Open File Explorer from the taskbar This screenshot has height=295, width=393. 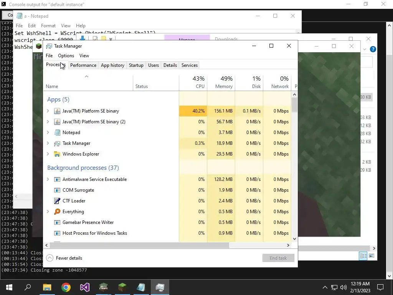[x=47, y=287]
